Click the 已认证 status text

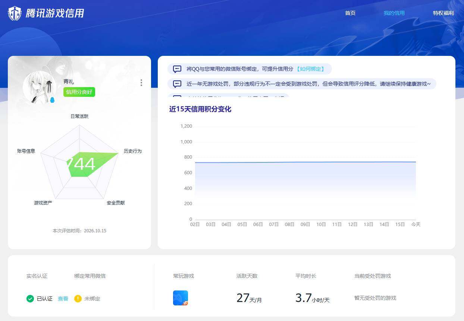coord(45,299)
